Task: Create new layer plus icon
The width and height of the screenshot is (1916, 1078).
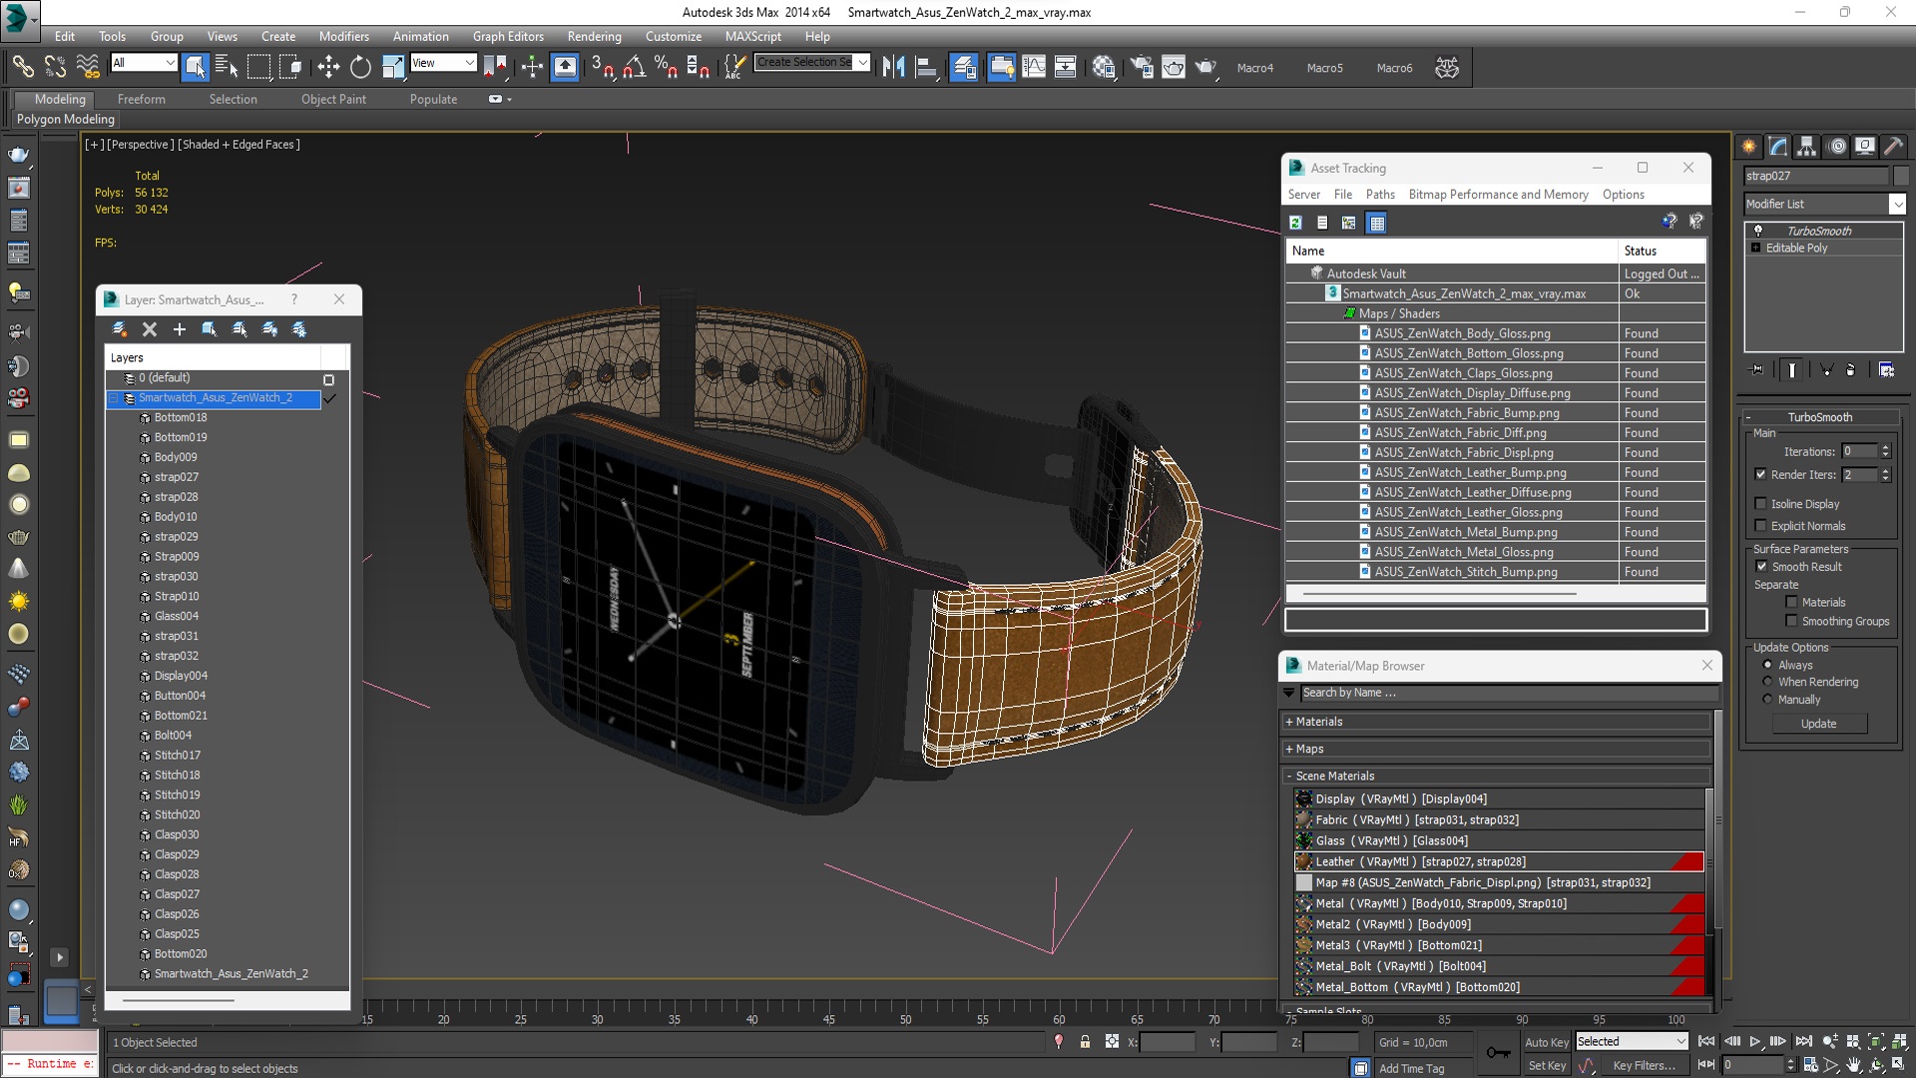Action: click(180, 329)
